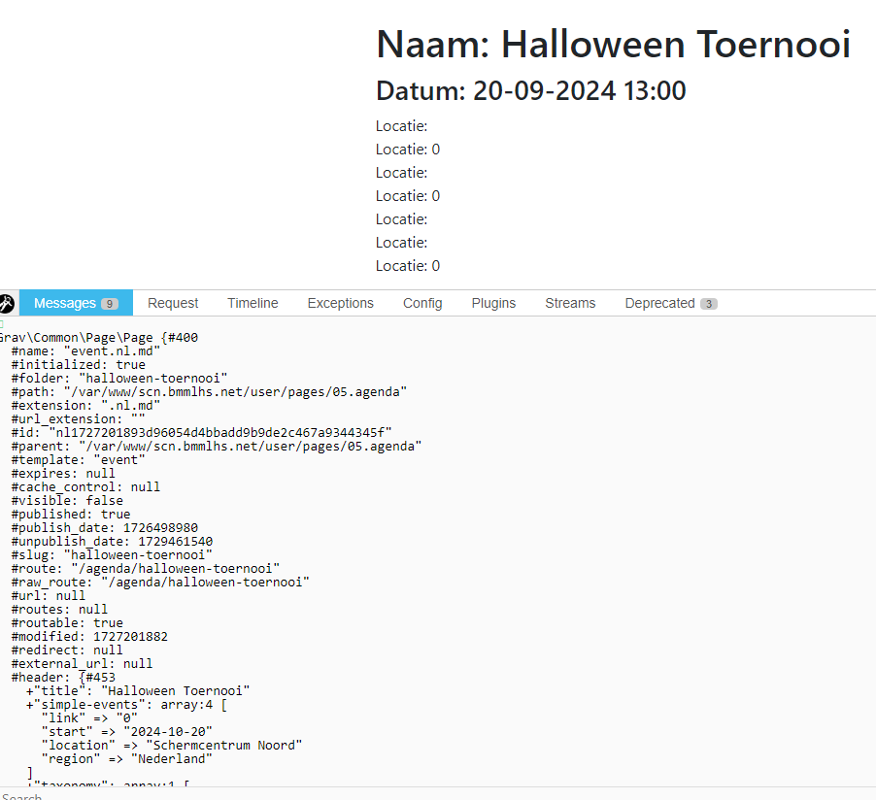Select the #folder: "halloween-toernooi" line
Screen dimensions: 876x800
tap(119, 379)
